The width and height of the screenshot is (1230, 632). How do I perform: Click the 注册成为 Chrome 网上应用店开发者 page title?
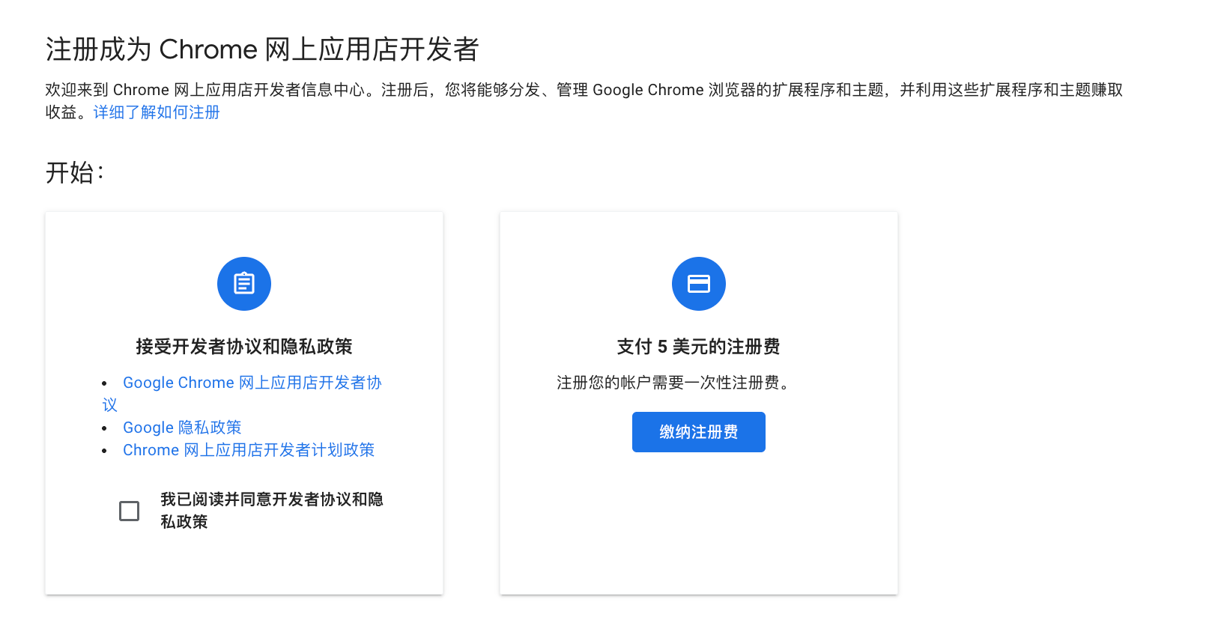point(262,49)
